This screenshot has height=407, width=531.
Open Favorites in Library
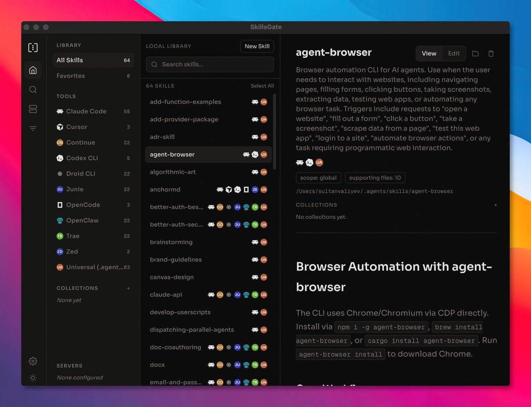[x=93, y=76]
